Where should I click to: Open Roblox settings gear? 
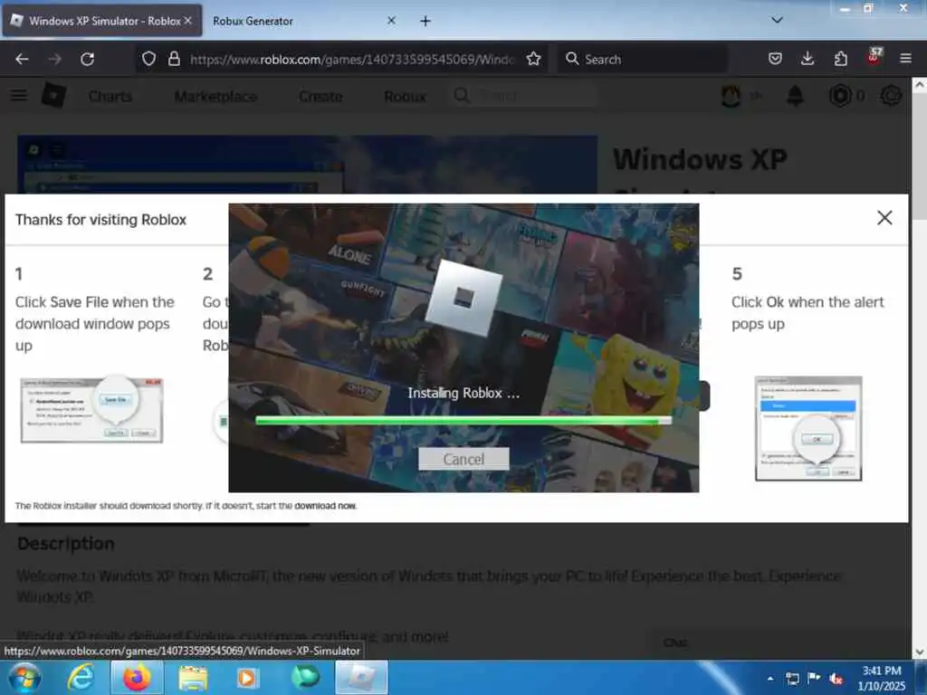(891, 95)
